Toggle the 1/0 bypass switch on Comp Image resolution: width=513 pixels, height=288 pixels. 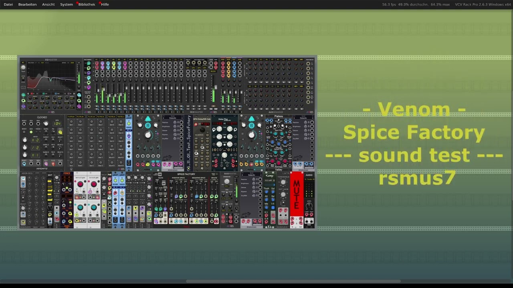tap(273, 208)
